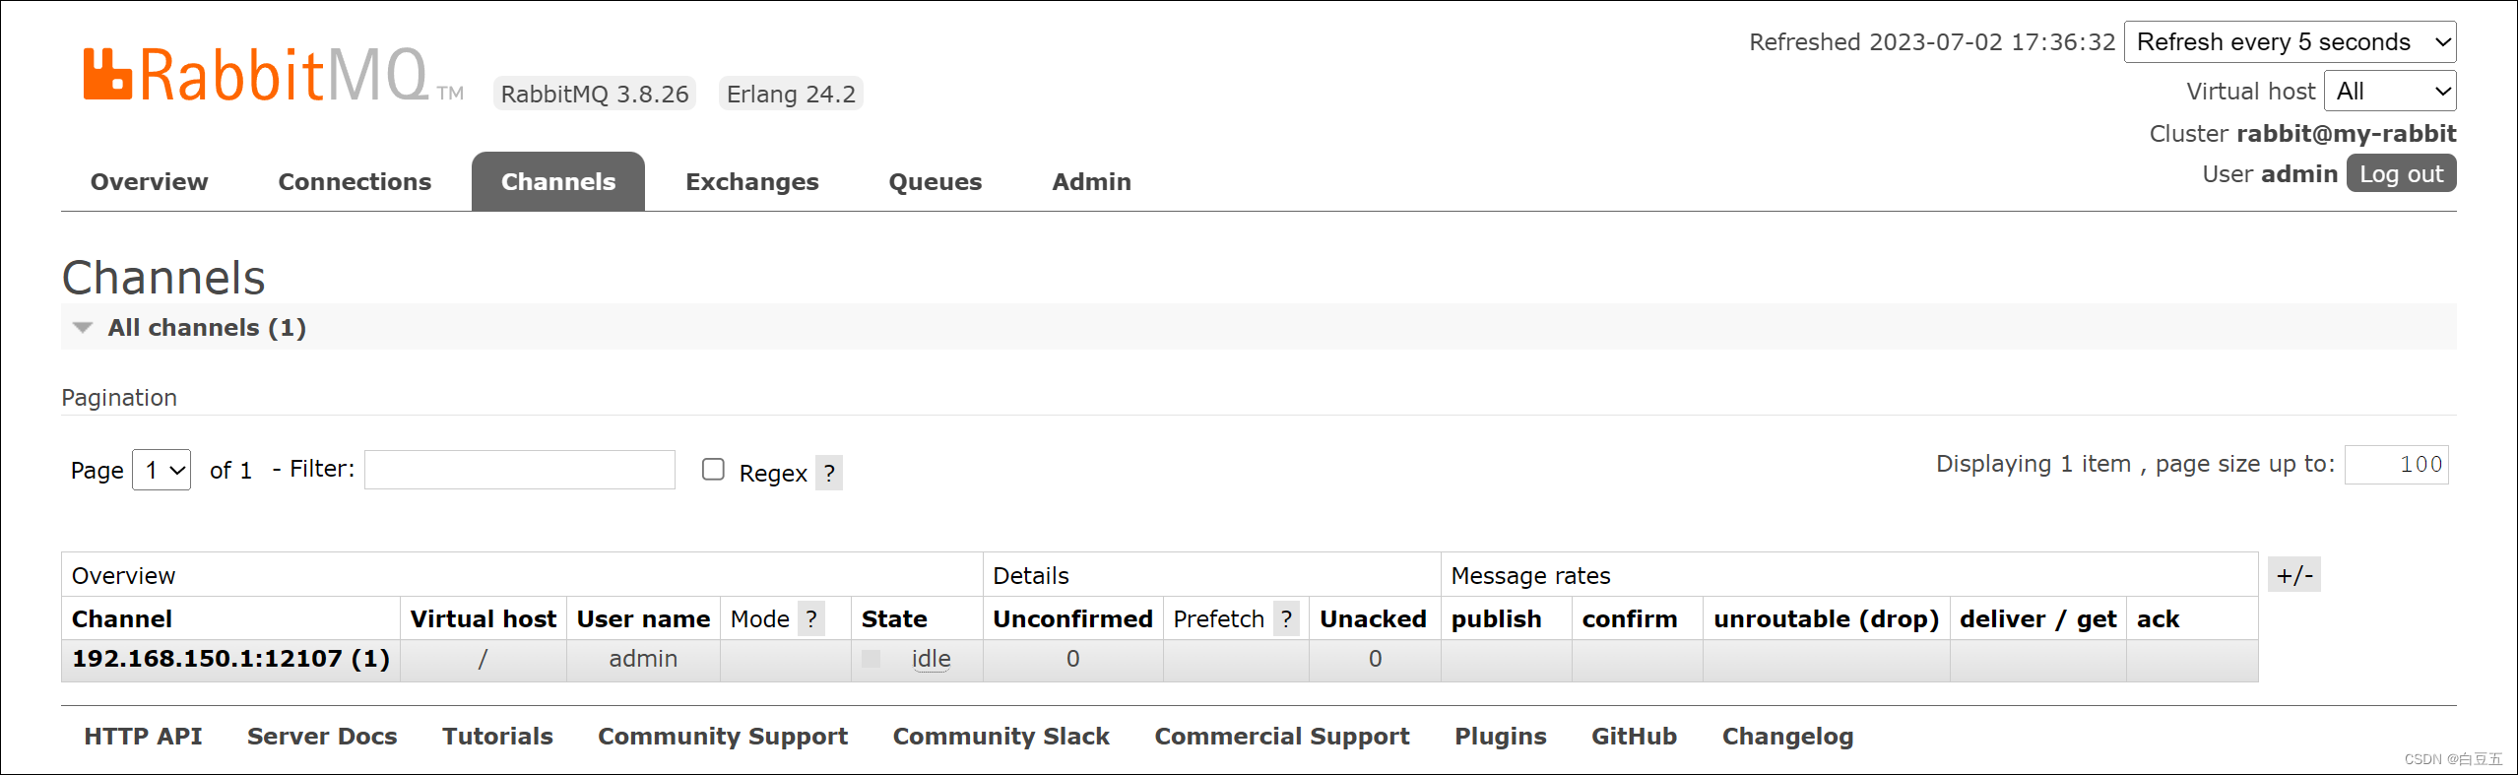Click the +/- columns toggle button
Screen dimensions: 2518x775
click(2293, 575)
